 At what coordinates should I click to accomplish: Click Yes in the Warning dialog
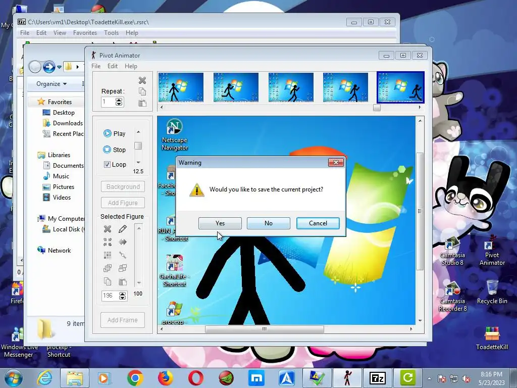pos(220,223)
